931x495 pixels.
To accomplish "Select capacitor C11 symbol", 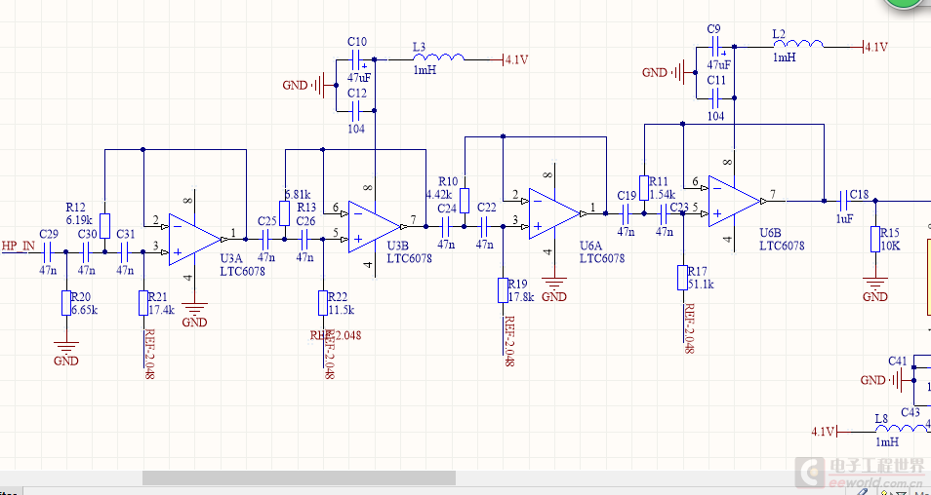I will click(x=715, y=97).
